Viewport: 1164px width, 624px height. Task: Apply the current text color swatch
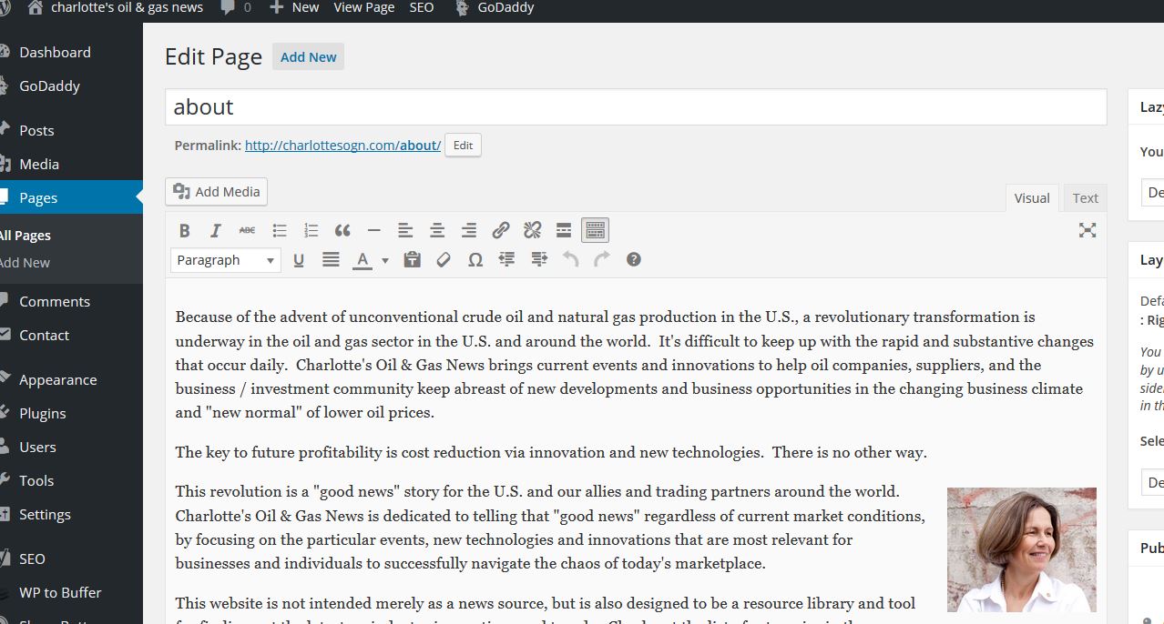(362, 260)
